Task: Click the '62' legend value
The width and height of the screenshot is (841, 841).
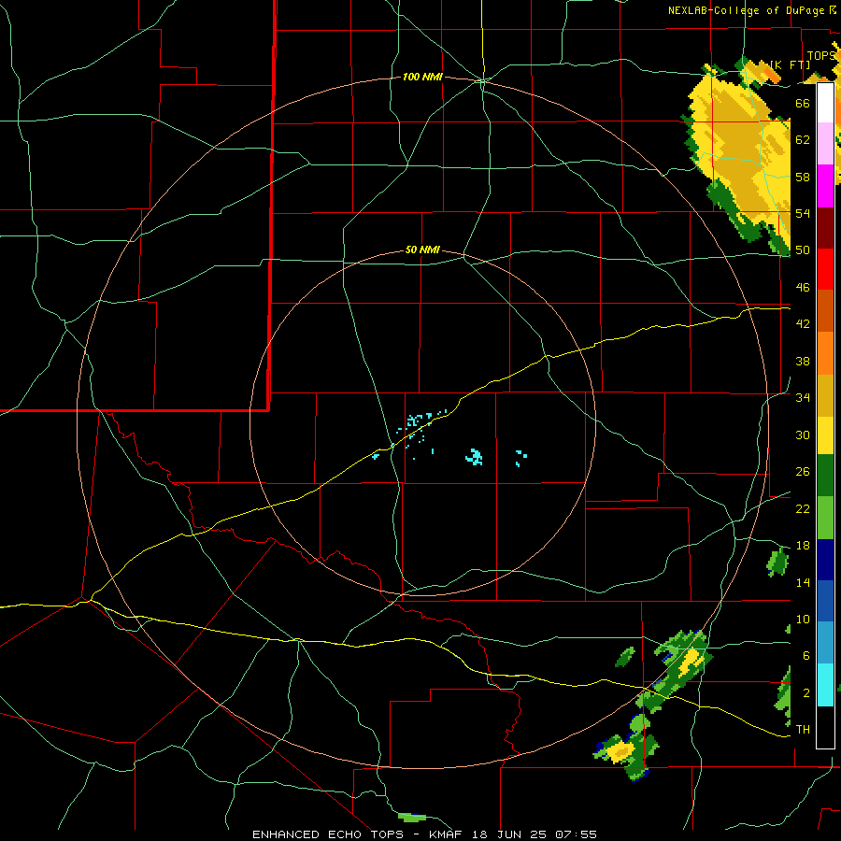Action: [x=803, y=140]
